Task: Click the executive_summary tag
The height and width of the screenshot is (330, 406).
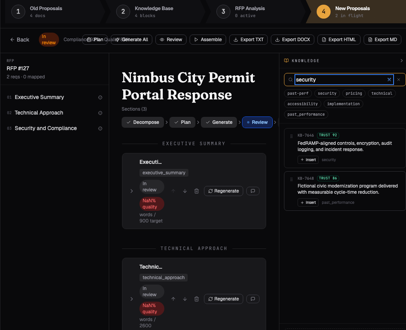Action: click(x=164, y=173)
